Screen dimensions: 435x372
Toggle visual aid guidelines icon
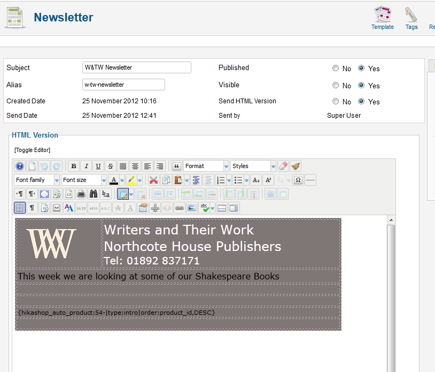tap(20, 208)
